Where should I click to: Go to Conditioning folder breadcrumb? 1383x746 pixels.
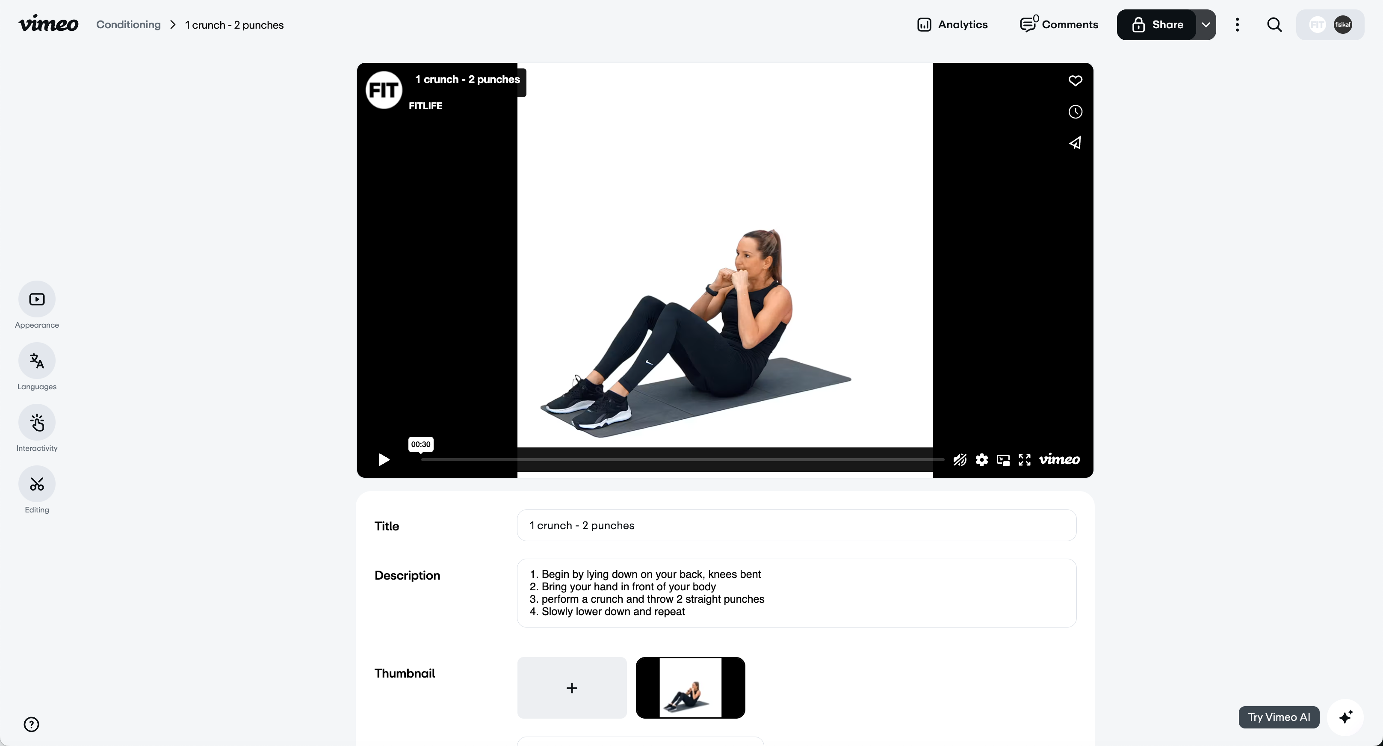tap(128, 25)
